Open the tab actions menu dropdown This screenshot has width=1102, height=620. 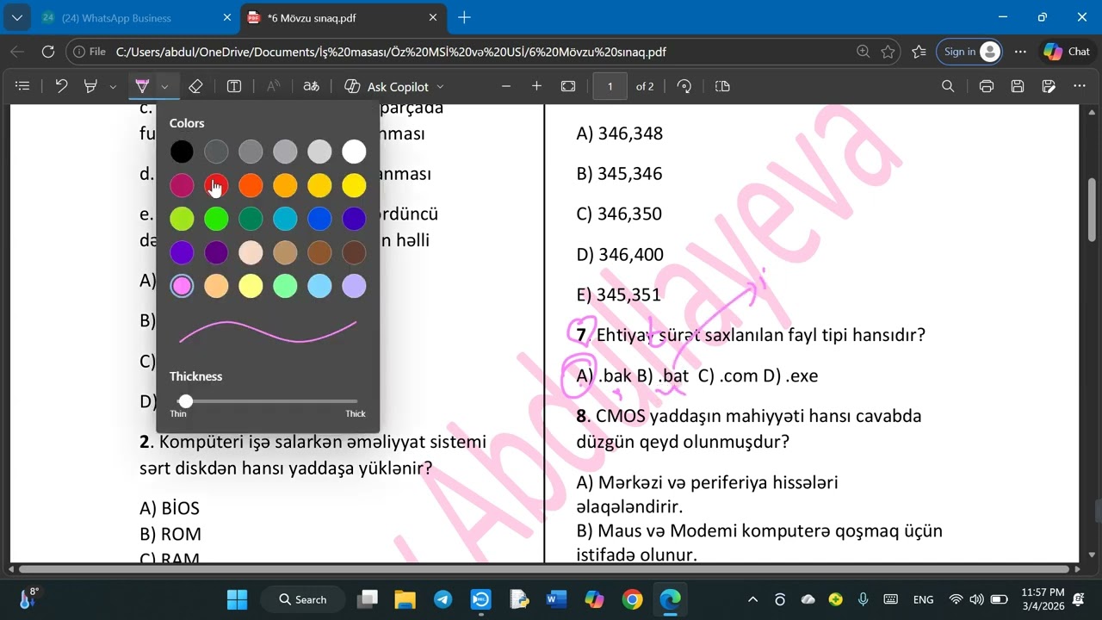17,18
